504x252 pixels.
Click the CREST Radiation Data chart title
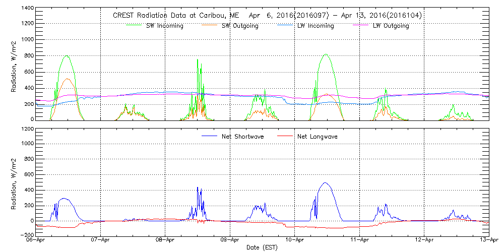[268, 16]
